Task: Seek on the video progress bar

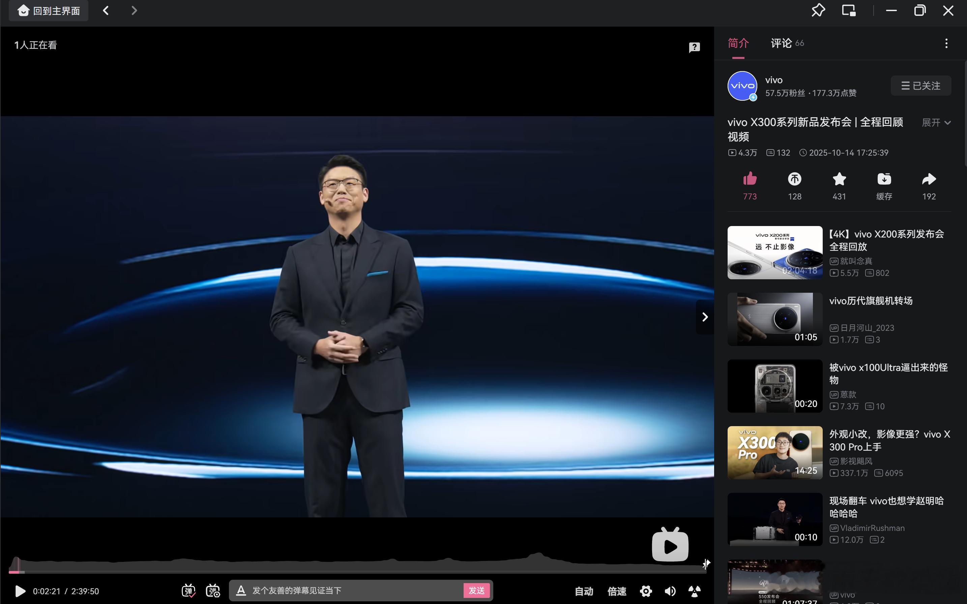Action: (x=357, y=572)
